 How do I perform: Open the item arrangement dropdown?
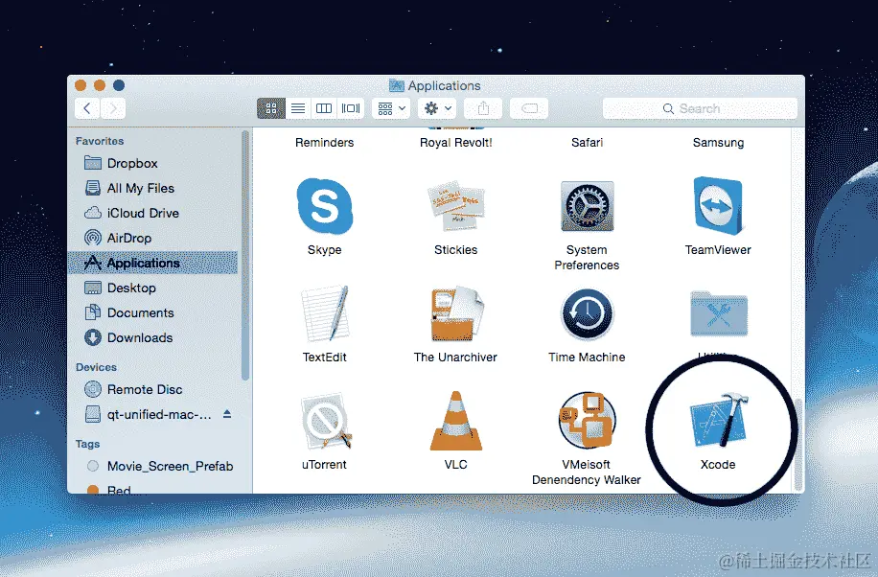[391, 108]
